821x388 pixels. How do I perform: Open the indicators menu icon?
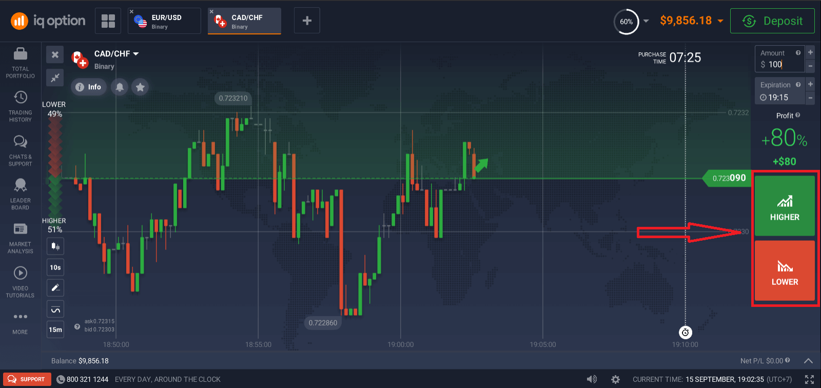(x=55, y=309)
